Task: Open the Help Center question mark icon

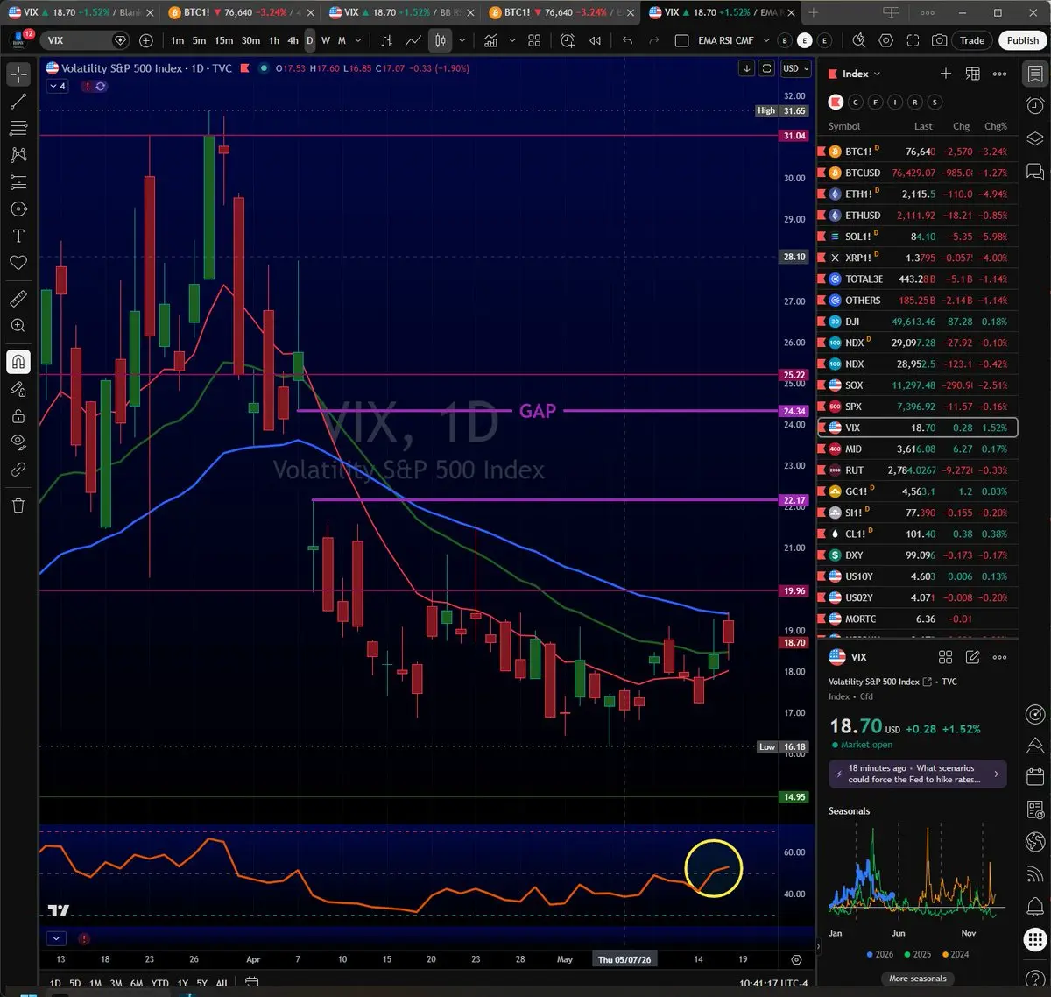Action: point(1035,978)
